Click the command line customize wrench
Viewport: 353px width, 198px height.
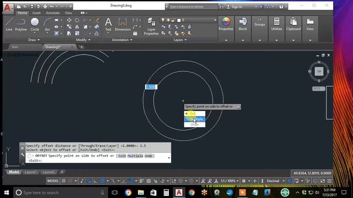point(22,155)
